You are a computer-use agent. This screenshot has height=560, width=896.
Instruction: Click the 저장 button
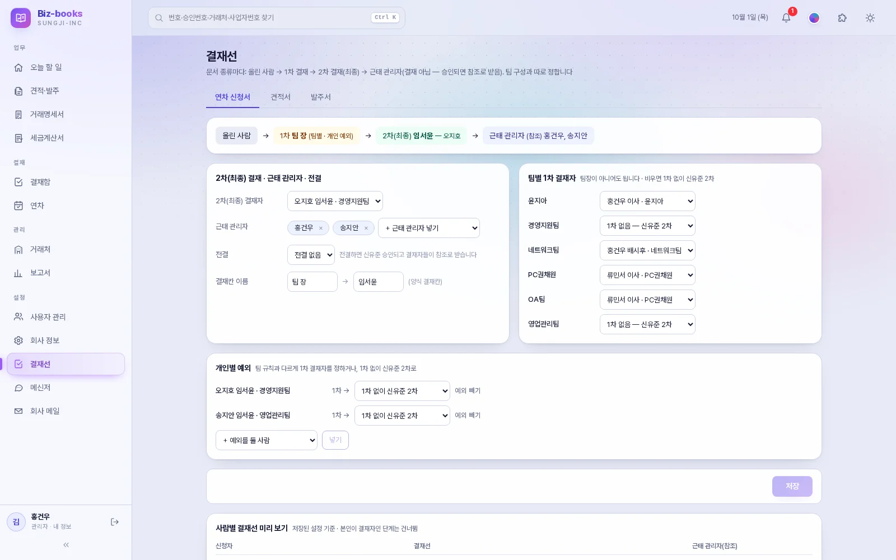792,486
